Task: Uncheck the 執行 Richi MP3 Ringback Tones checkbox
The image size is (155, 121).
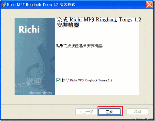Action: click(x=58, y=80)
